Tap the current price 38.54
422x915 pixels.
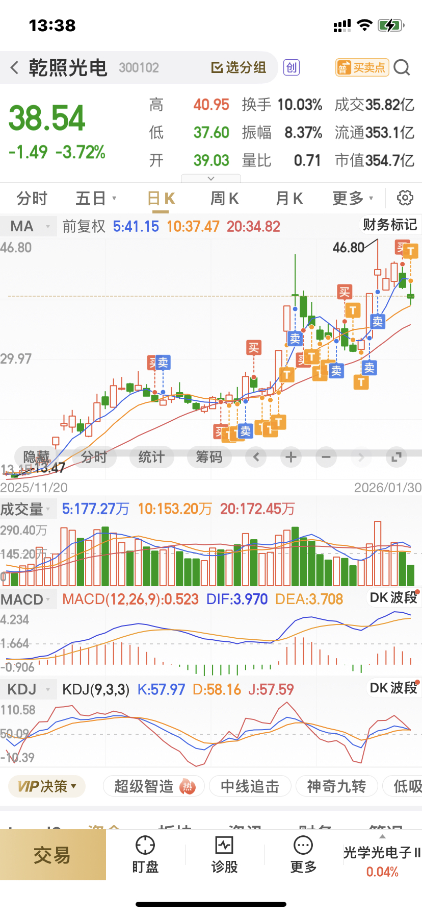pos(47,118)
